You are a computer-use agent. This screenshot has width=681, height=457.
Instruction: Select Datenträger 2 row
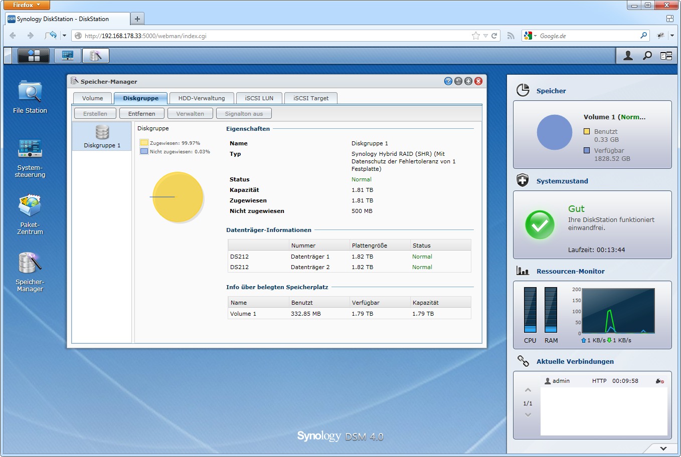[350, 267]
